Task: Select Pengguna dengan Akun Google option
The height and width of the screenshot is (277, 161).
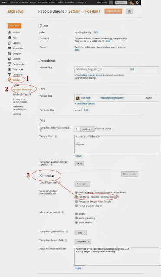Action: [76, 201]
